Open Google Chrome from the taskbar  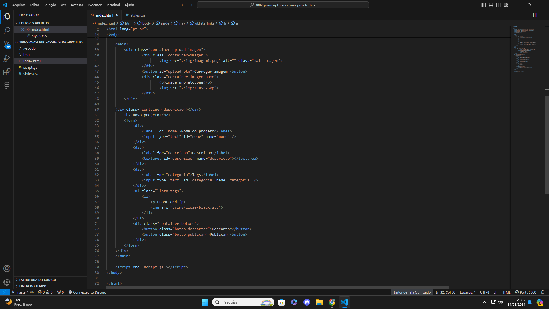click(x=332, y=302)
